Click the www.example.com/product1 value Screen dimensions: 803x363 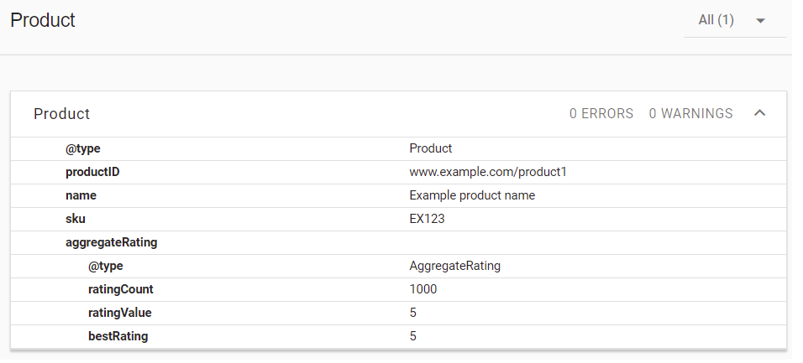coord(488,172)
